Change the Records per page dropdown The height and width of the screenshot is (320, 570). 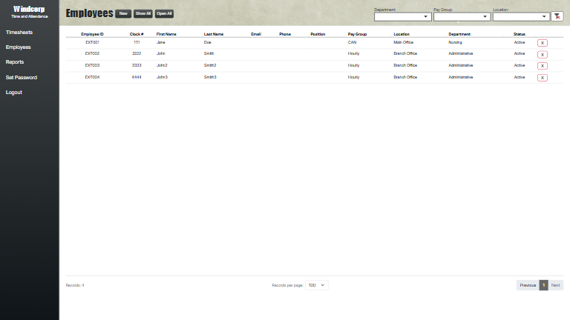pyautogui.click(x=317, y=285)
